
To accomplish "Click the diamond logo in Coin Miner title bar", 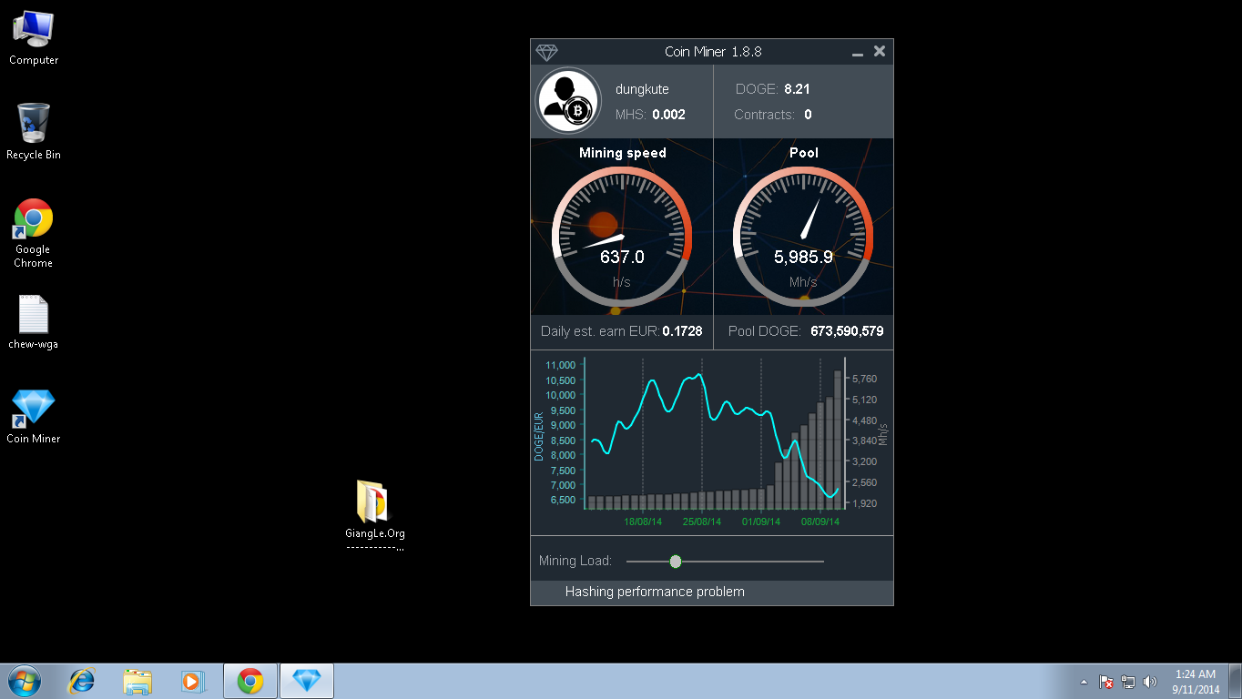I will click(547, 52).
